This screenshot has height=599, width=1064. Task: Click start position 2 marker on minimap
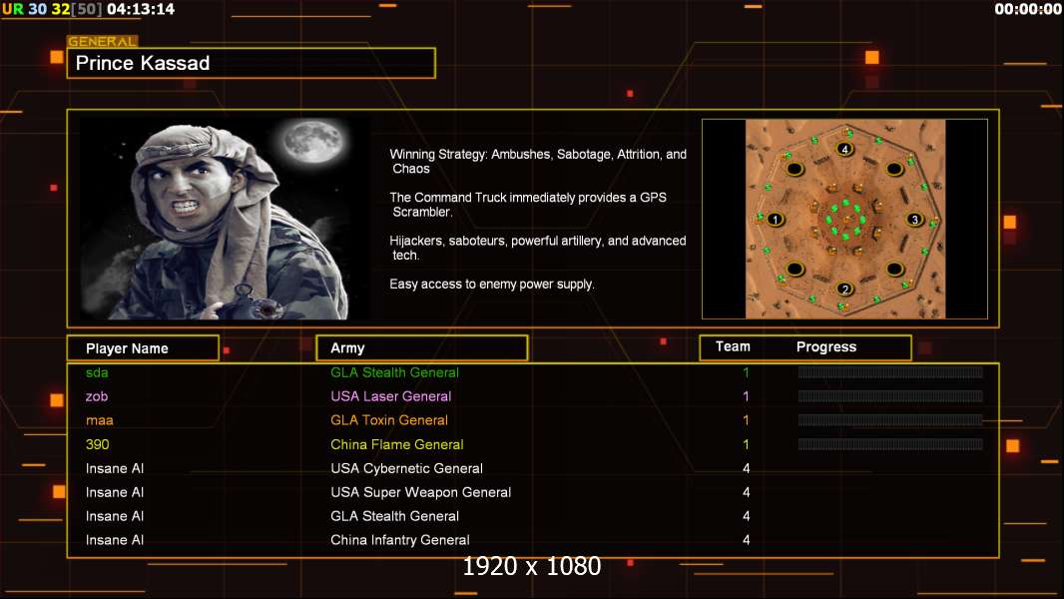(x=845, y=290)
